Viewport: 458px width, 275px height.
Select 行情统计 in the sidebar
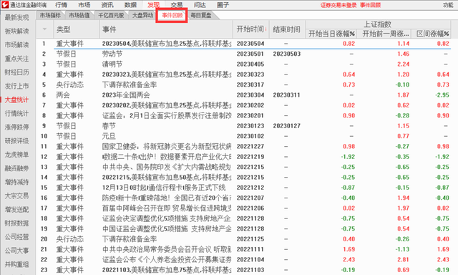16,114
